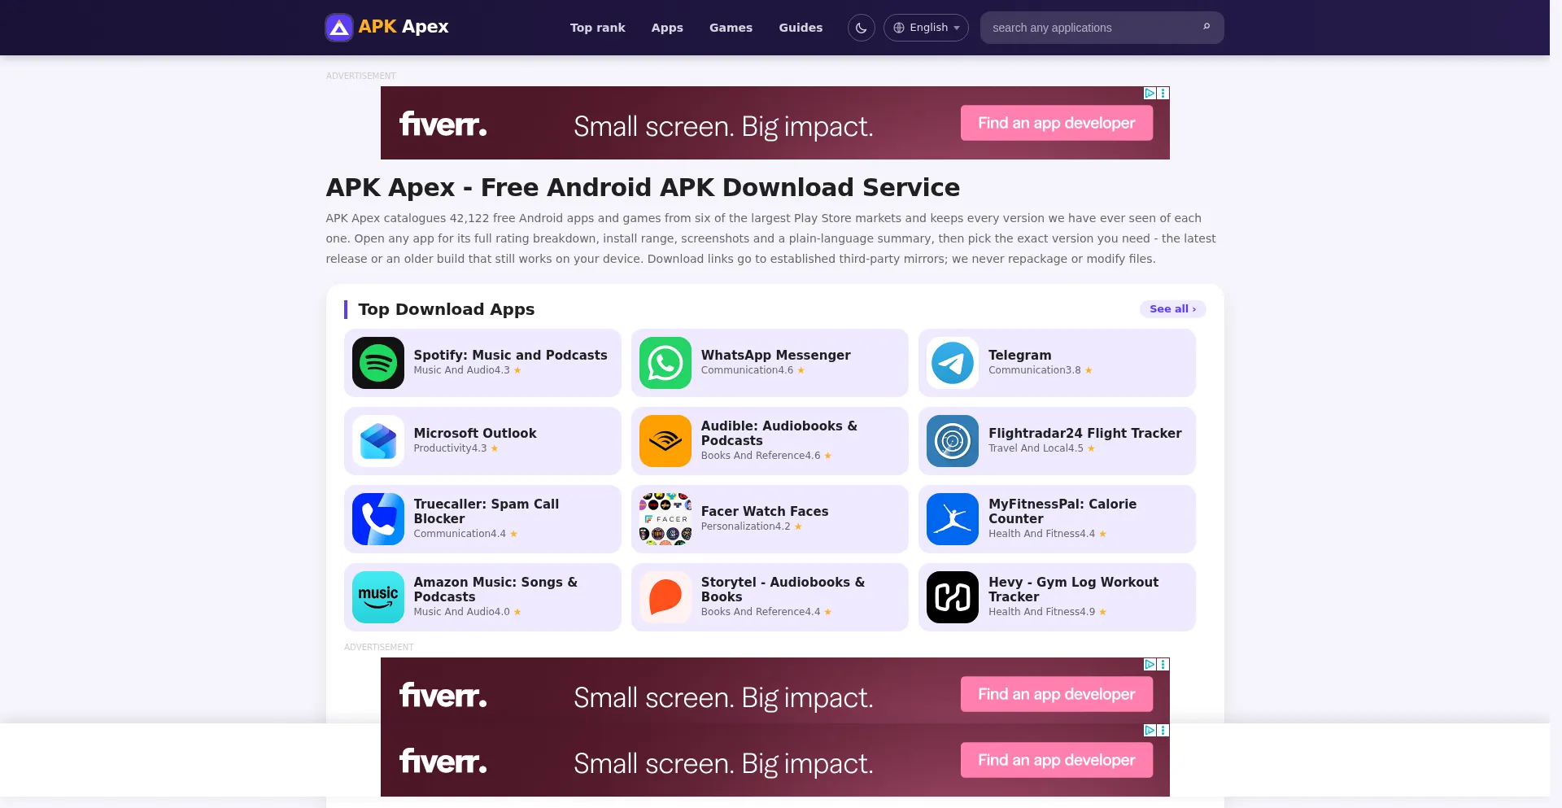Click the Facer Watch Faces thumbnail icon
This screenshot has width=1562, height=808.
point(665,519)
